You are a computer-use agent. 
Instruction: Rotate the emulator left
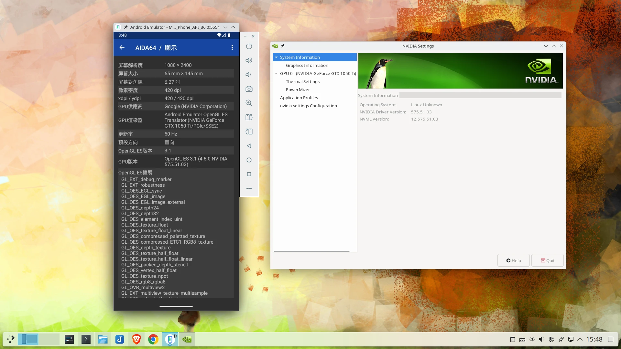coord(249,117)
